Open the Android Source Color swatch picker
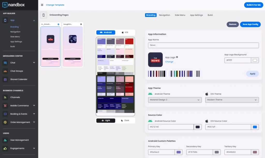265x158 pixels. 198,127
